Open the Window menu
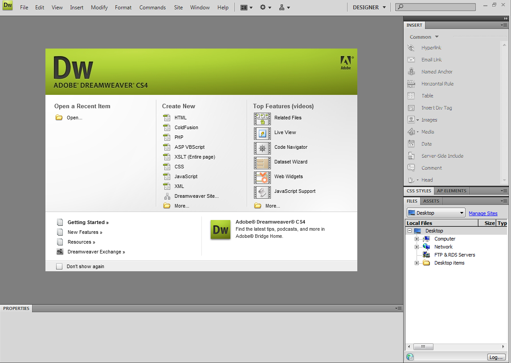 point(200,8)
